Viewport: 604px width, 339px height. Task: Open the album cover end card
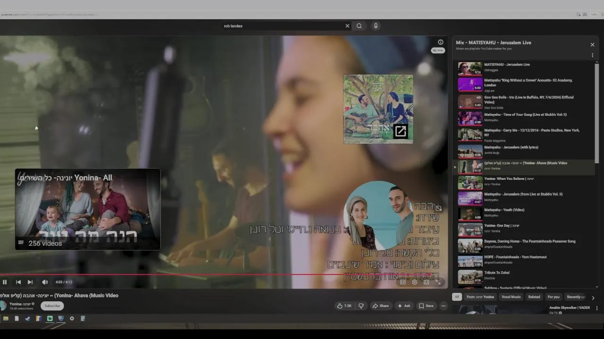click(378, 109)
